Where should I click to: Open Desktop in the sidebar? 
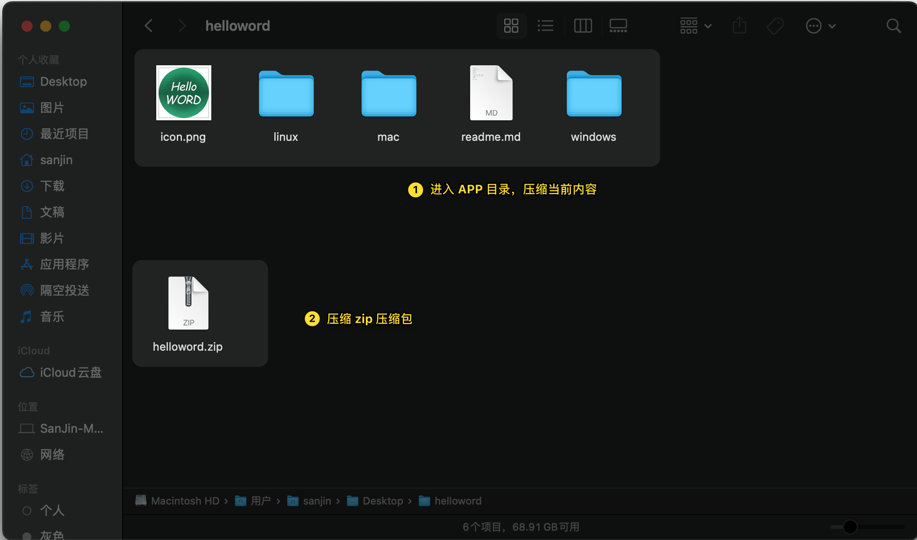tap(63, 82)
